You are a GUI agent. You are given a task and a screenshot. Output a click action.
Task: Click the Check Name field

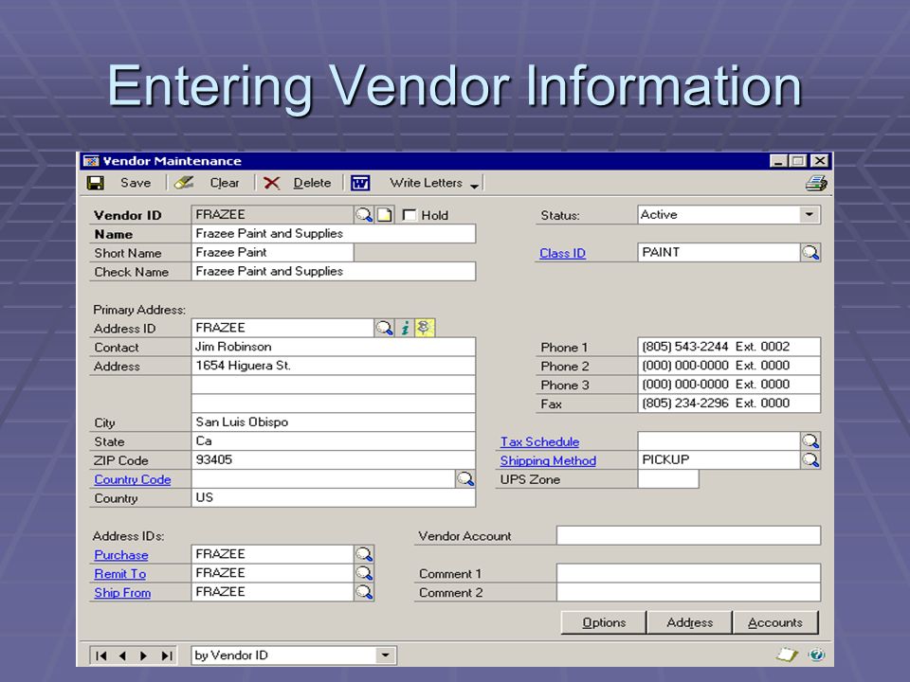333,272
